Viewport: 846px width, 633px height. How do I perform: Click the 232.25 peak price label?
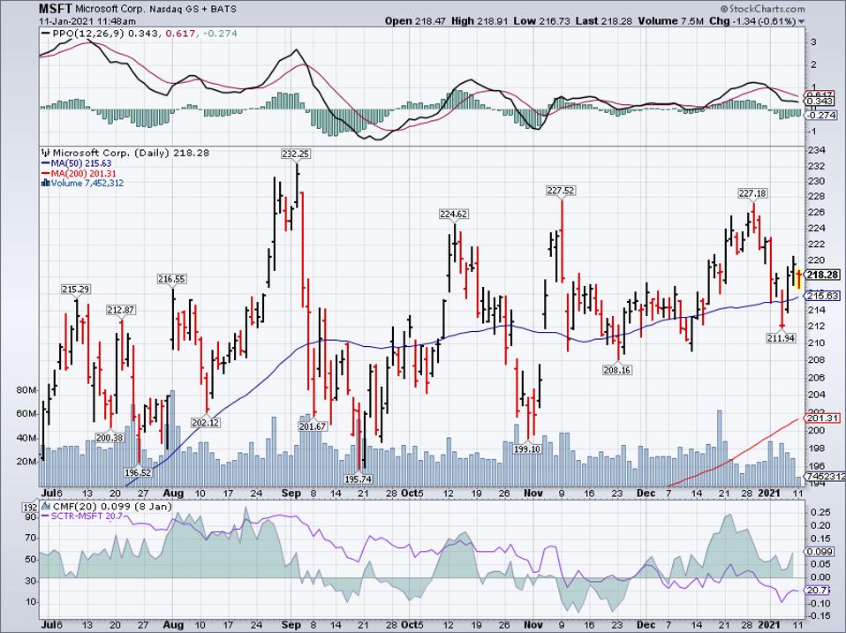296,154
